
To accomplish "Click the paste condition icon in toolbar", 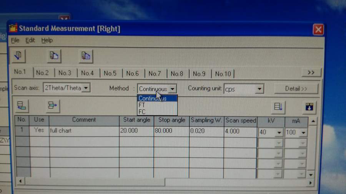I will [86, 56].
